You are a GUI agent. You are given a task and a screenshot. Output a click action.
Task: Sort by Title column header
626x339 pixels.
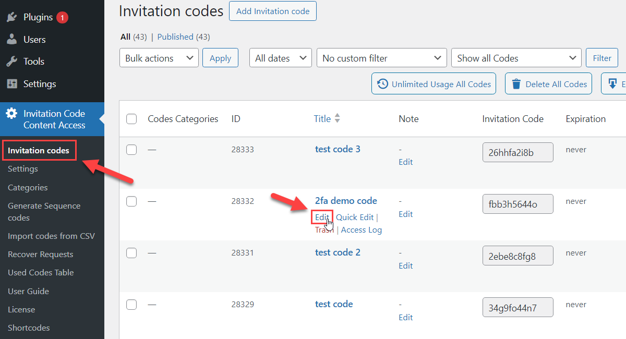(x=322, y=119)
